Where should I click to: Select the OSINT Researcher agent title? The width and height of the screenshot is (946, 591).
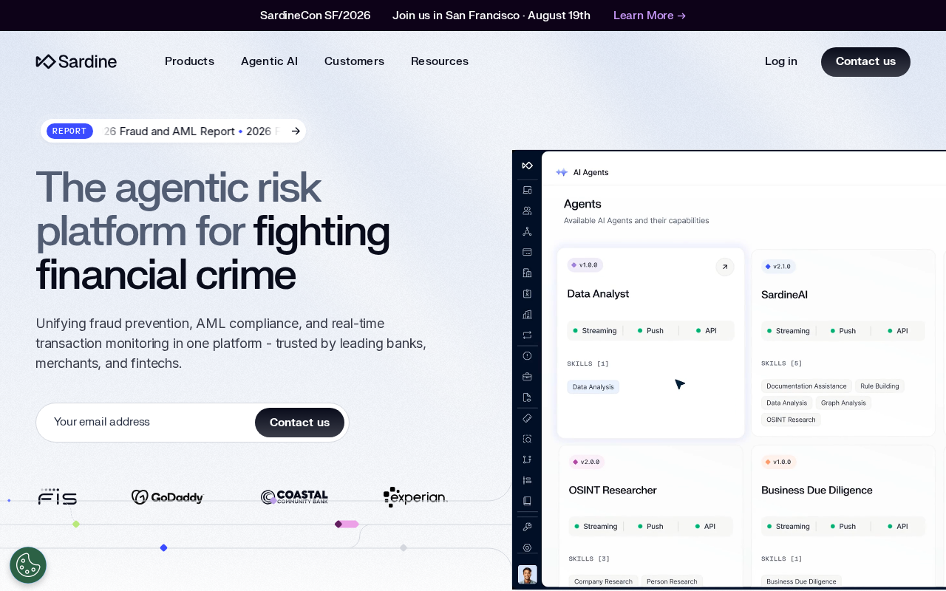(x=613, y=491)
